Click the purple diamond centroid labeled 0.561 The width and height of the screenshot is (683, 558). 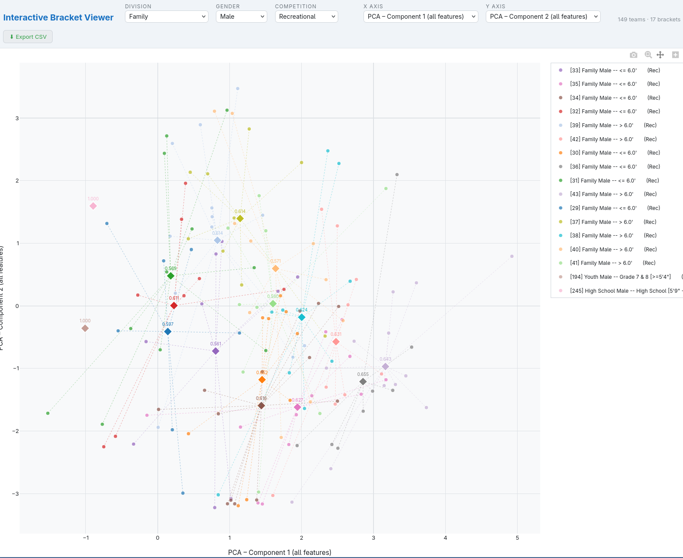pos(215,351)
